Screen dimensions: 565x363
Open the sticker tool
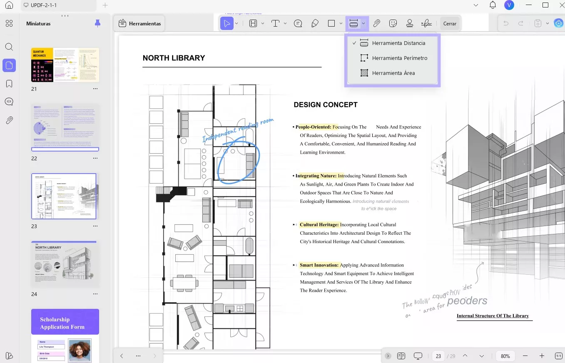point(393,24)
